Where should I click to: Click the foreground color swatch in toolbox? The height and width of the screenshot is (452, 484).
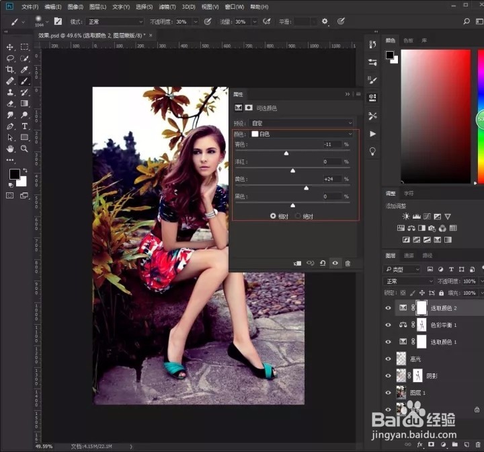tap(14, 174)
